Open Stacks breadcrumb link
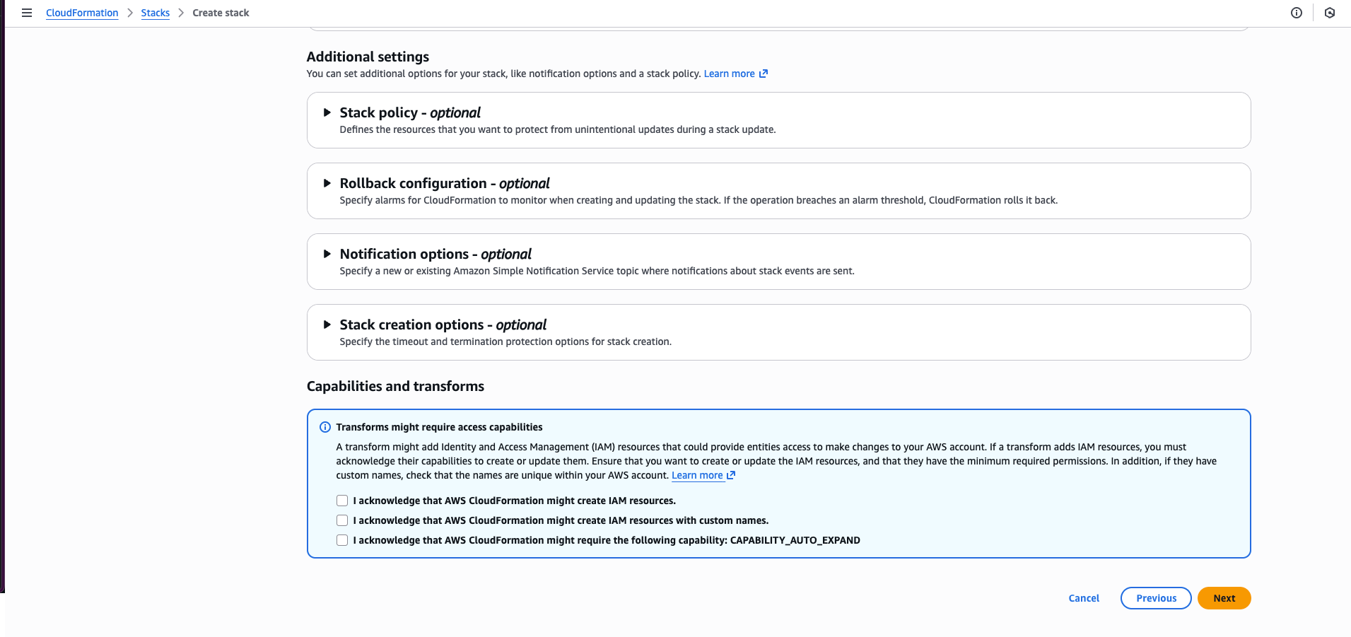The image size is (1351, 637). click(x=155, y=13)
